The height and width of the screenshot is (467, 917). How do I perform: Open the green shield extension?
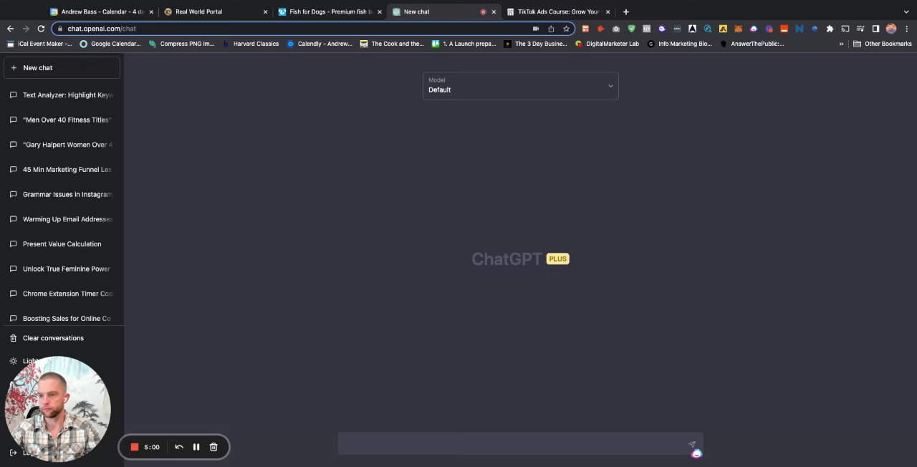631,29
